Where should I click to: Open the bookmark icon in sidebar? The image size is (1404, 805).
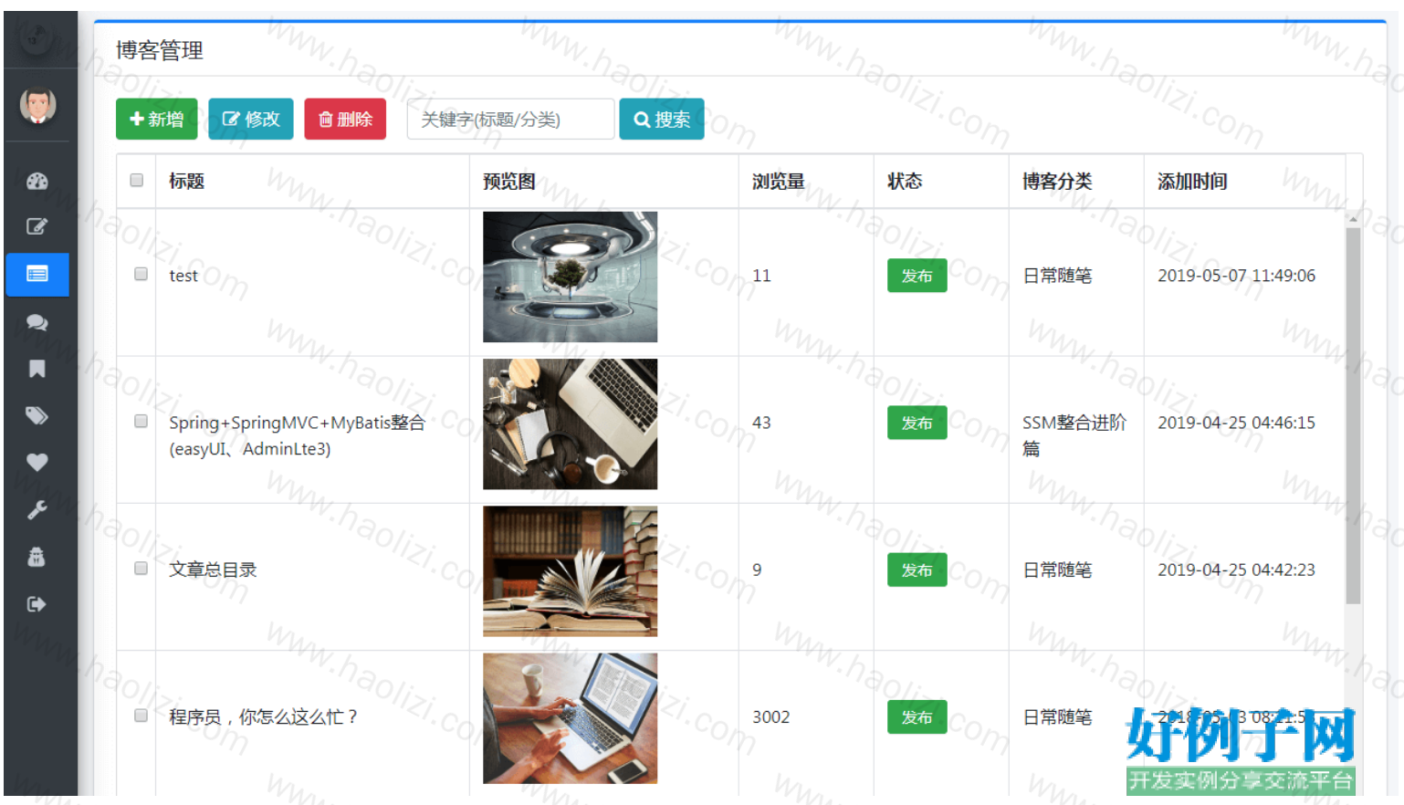[37, 369]
